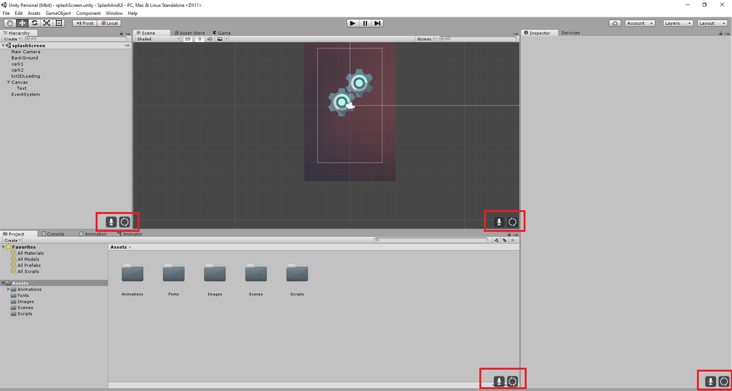Toggle Pivot handle position mode

84,23
